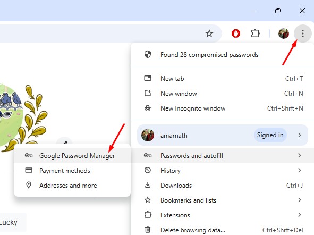Click the Downloads arrow icon
314x235 pixels.
click(x=148, y=185)
